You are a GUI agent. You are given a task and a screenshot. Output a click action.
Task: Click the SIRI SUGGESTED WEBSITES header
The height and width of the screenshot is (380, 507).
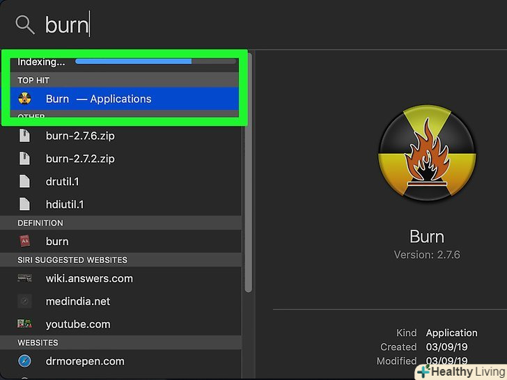point(120,260)
